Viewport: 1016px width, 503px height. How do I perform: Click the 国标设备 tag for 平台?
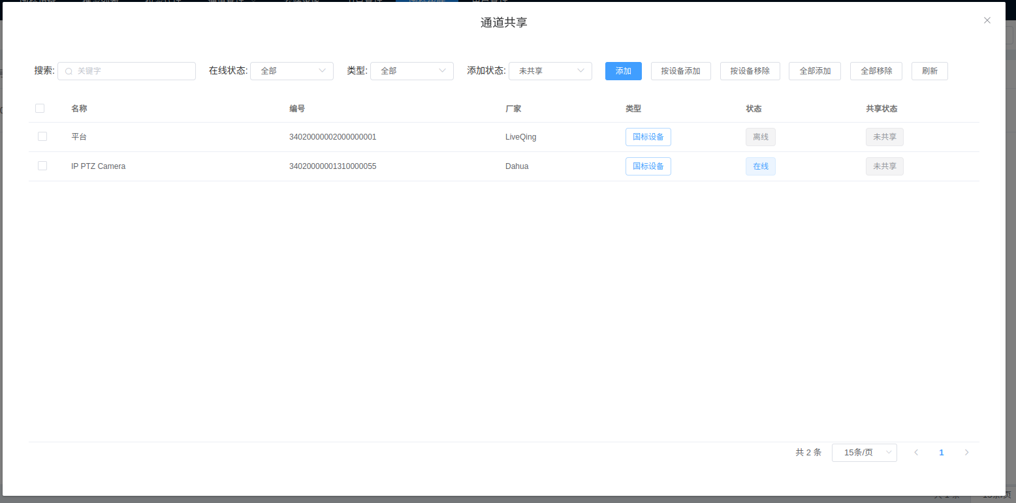pos(648,137)
